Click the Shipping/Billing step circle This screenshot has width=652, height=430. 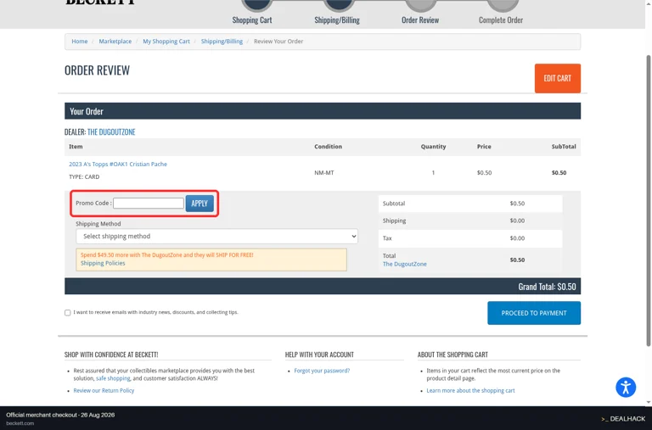coord(339,5)
